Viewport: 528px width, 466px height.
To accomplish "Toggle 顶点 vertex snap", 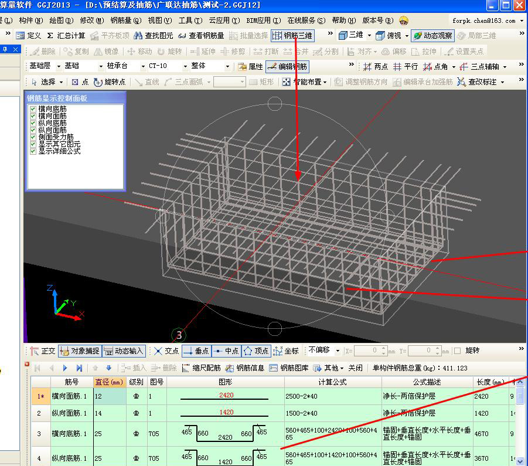I will coord(256,351).
